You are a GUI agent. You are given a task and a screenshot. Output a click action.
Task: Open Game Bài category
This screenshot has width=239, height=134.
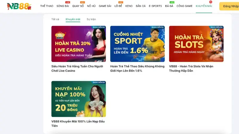click(105, 6)
